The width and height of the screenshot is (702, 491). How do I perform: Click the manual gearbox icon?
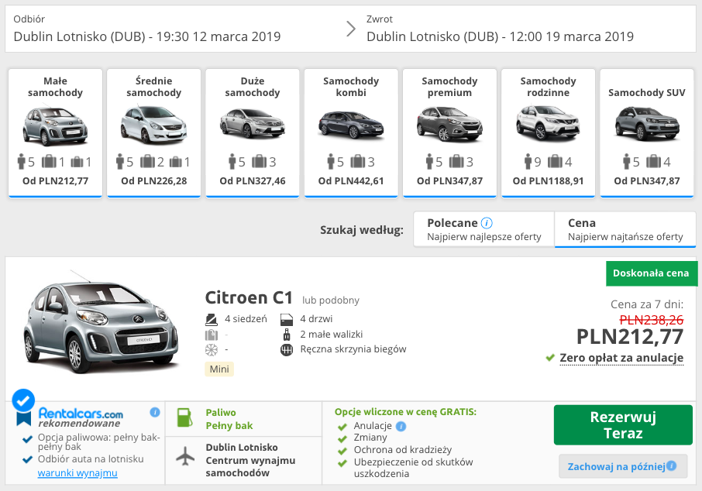click(286, 349)
